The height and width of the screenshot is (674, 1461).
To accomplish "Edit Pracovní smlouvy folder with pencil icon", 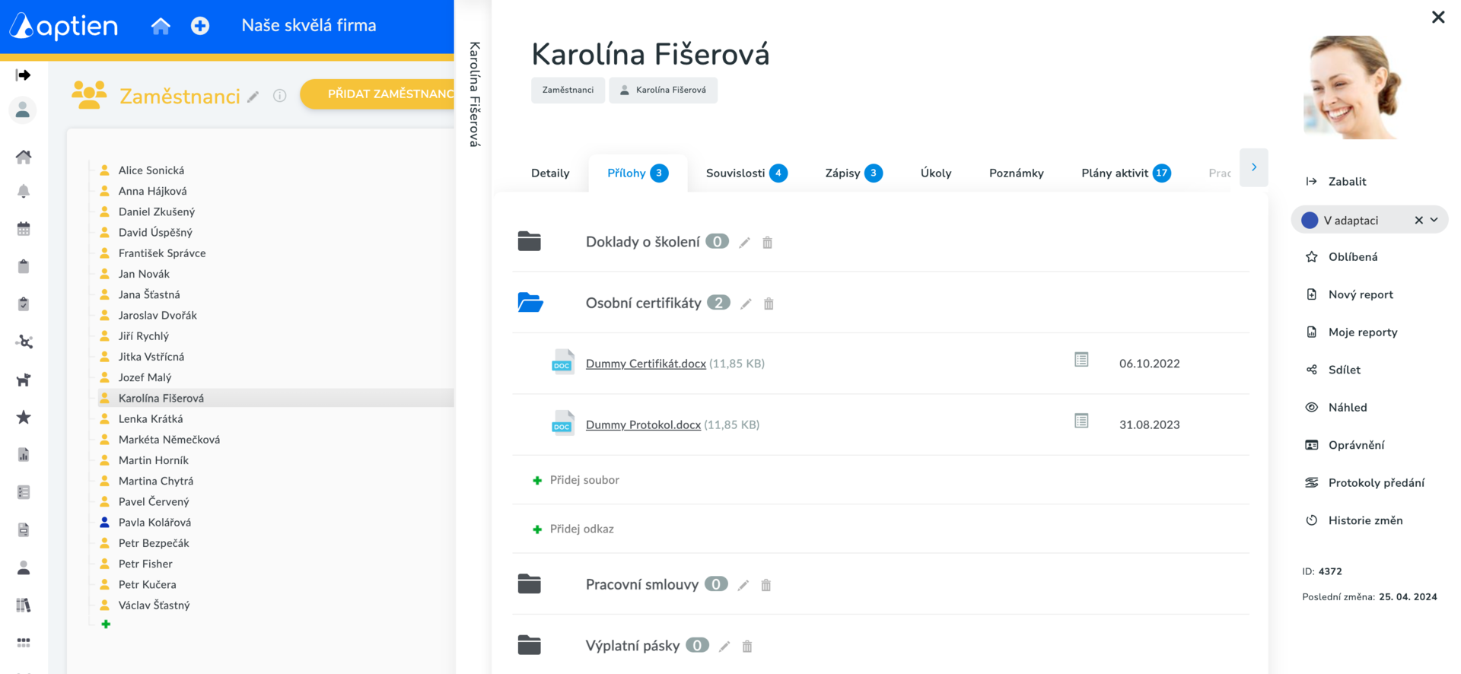I will coord(743,585).
